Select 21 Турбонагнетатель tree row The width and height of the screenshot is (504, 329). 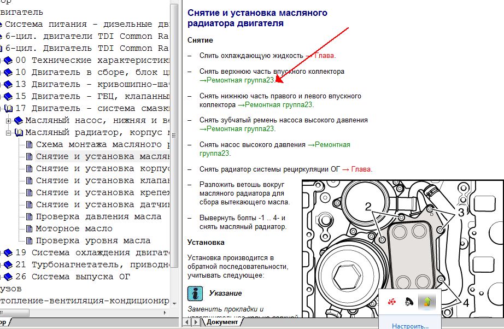[x=92, y=265]
